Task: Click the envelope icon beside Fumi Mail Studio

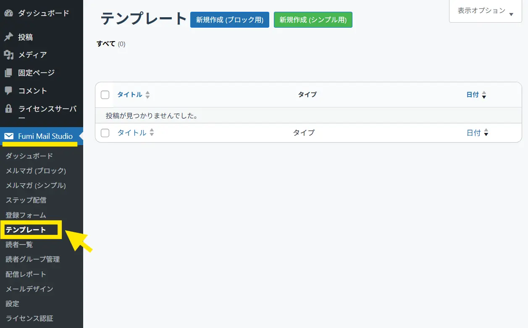Action: tap(9, 136)
